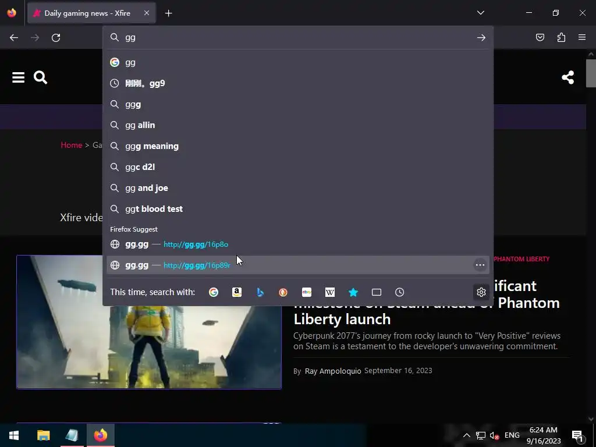The height and width of the screenshot is (447, 596).
Task: Pick the gg and joe suggestion
Action: tap(298, 188)
